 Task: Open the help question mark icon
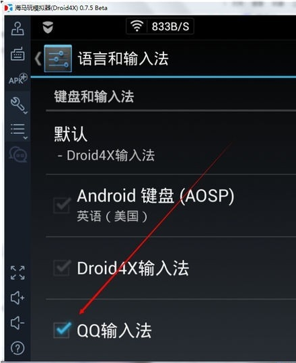[17, 348]
